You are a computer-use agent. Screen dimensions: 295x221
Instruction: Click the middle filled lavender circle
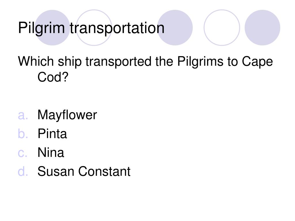click(x=175, y=28)
